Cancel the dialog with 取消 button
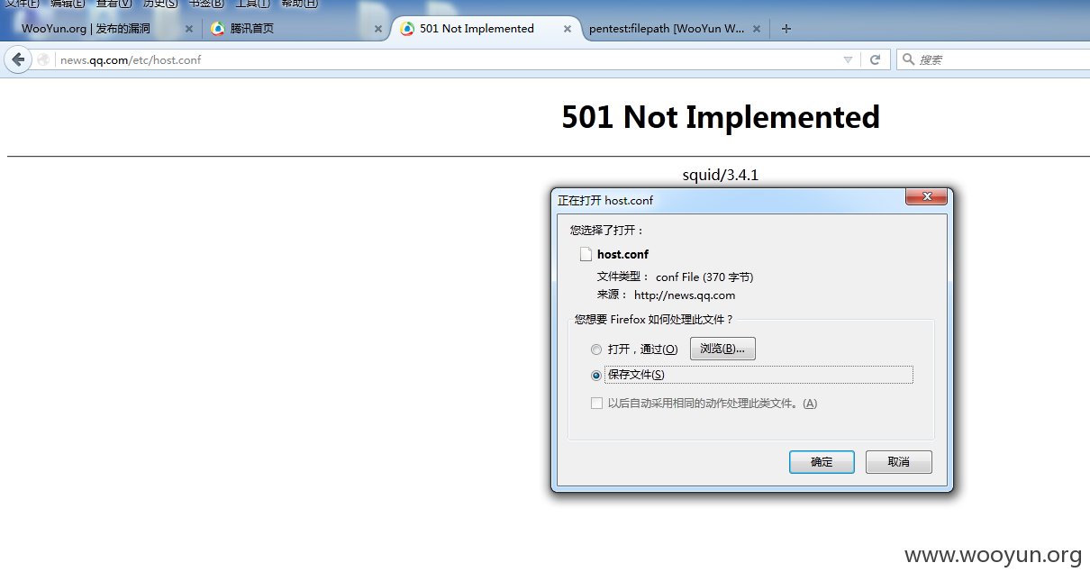This screenshot has width=1090, height=581. (x=898, y=462)
